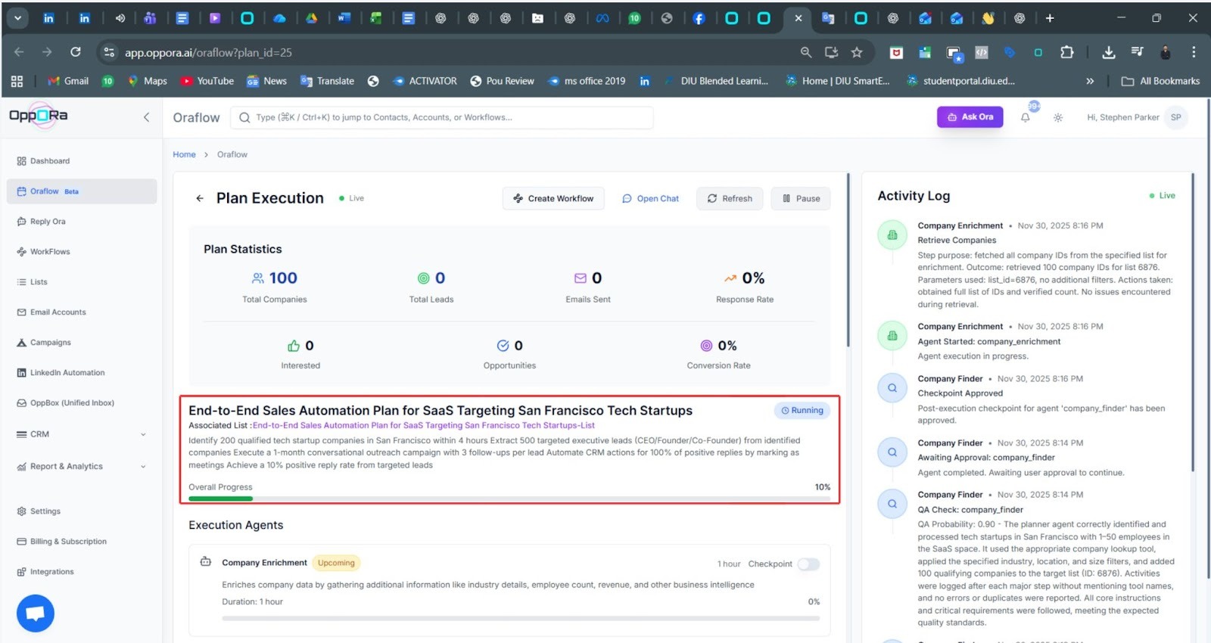Pause the plan execution

[x=801, y=198]
